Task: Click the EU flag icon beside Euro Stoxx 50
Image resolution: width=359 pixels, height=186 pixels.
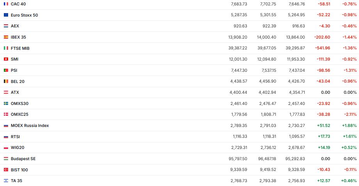Action: click(6, 15)
